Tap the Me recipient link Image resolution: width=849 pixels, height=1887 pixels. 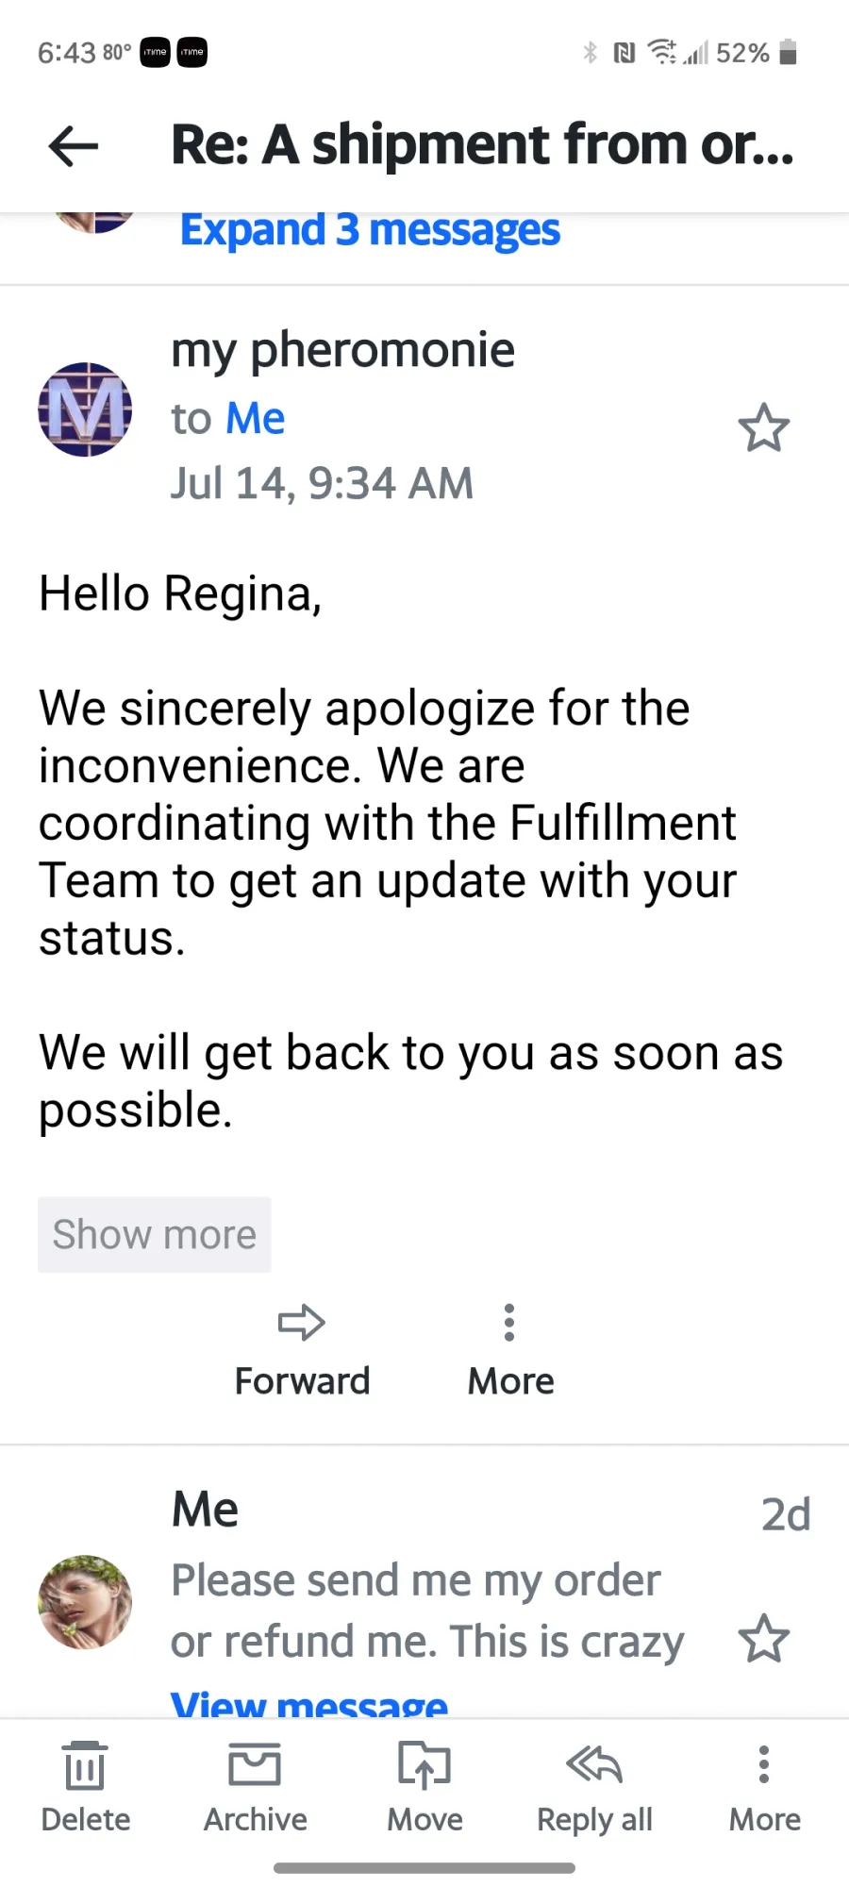pos(255,418)
